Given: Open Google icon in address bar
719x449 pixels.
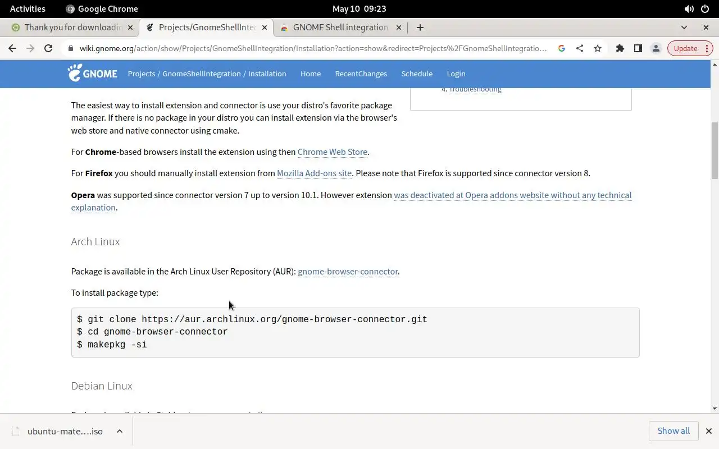Looking at the screenshot, I should (x=561, y=48).
